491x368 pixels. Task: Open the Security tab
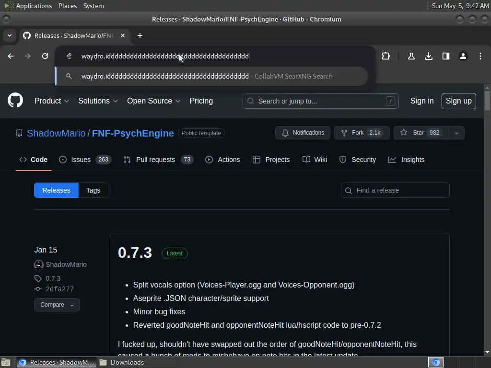[358, 160]
